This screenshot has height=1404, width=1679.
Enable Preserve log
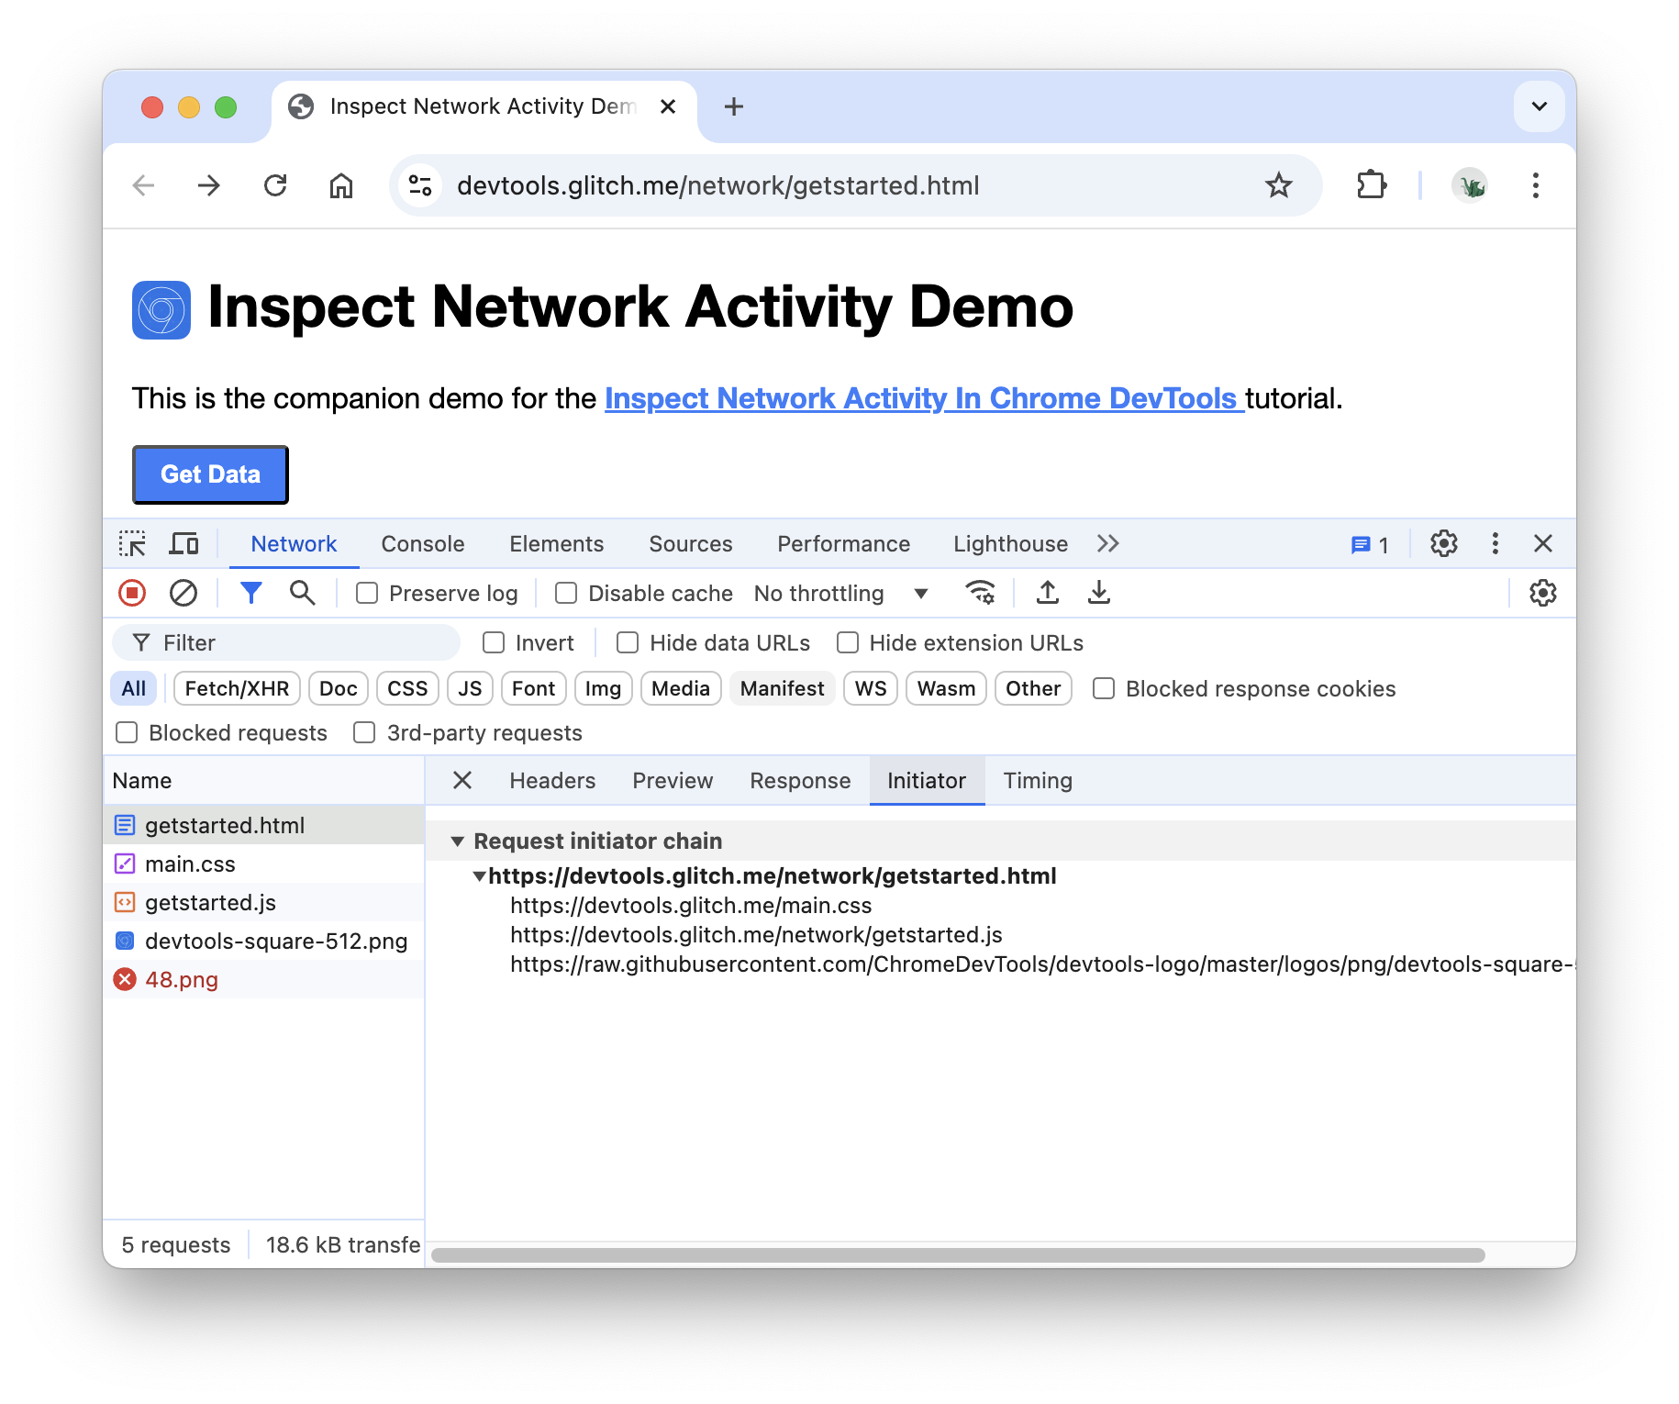[x=366, y=593]
